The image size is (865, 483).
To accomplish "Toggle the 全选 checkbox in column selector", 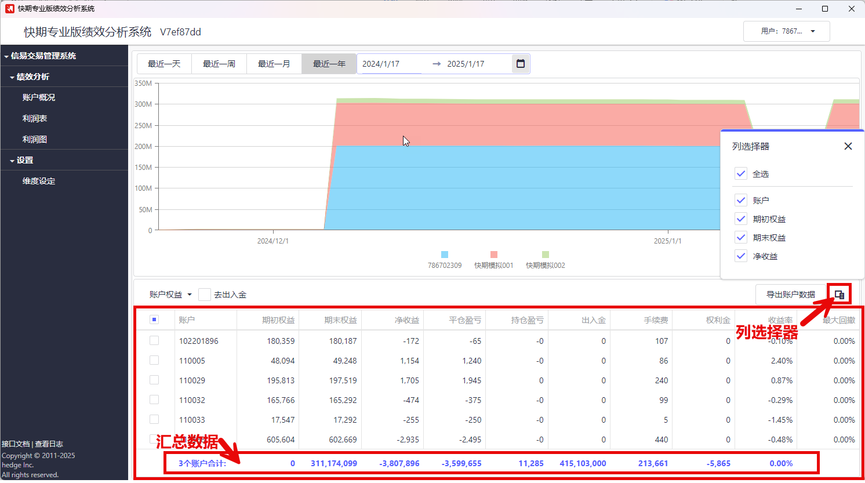I will pos(741,173).
